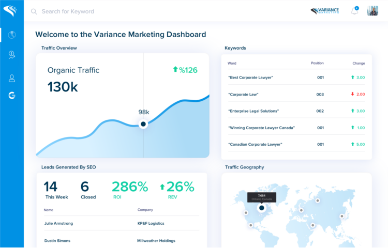Click the Variance wing logo in sidebar
The height and width of the screenshot is (248, 388).
pos(10,11)
